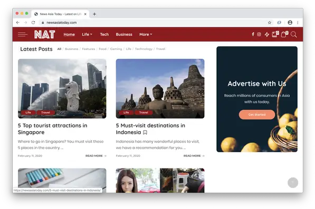Expand the More dropdown menu
The image size is (315, 209).
[146, 34]
